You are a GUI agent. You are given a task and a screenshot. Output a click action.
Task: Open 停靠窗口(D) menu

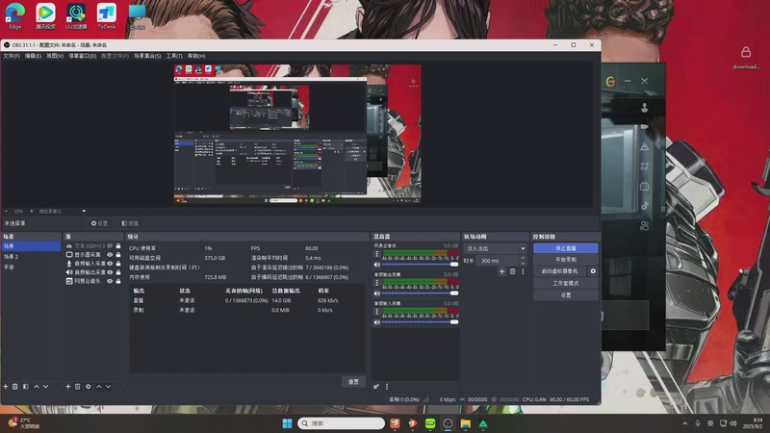tap(83, 56)
